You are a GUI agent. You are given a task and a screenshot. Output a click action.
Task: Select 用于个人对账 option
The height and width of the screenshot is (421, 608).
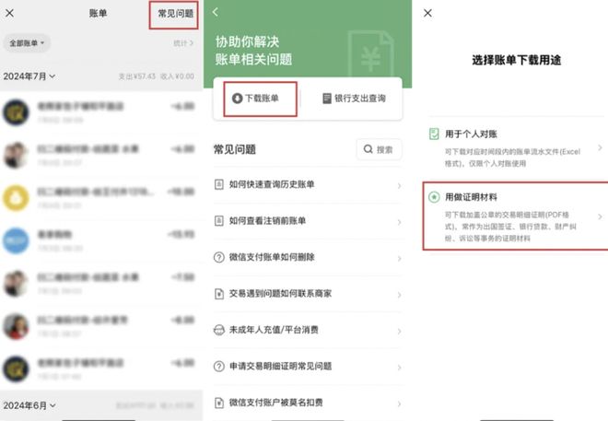point(516,148)
